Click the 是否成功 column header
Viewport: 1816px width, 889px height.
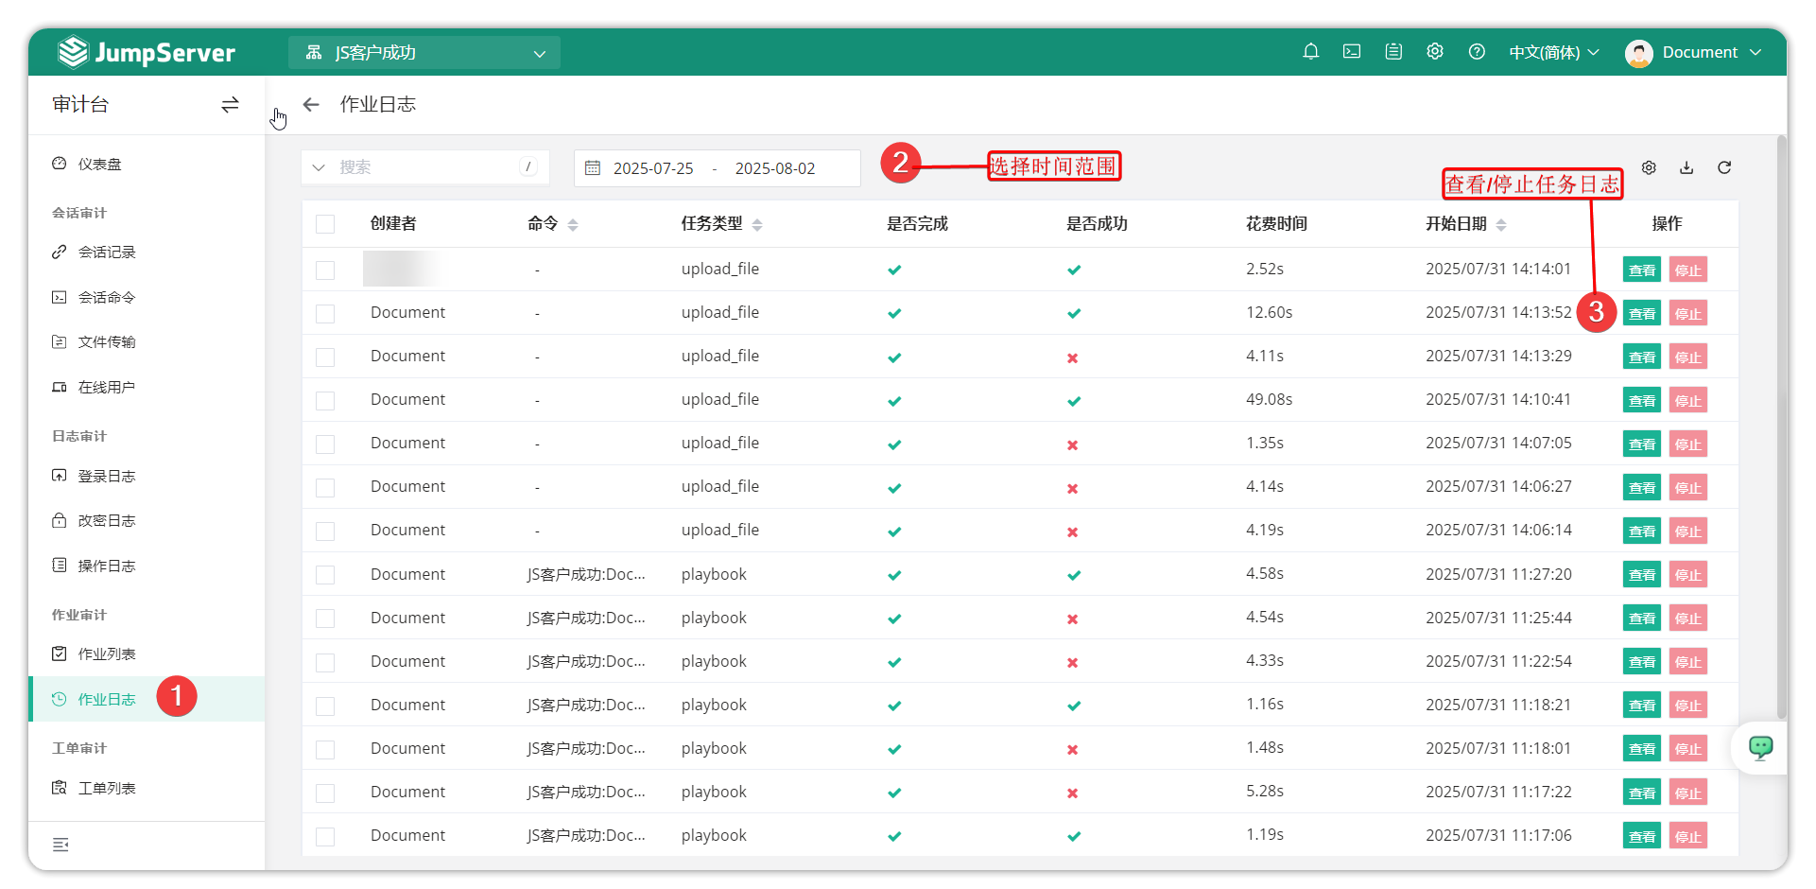(x=1097, y=224)
